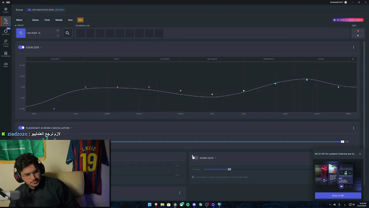Screen dimensions: 369x208
Task: Expand the equalizer band header dropdown arrow
Action: click(353, 59)
